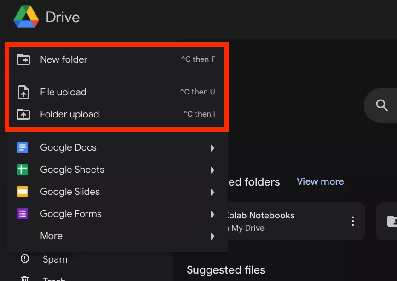Expand the More submenu
The image size is (397, 281).
click(213, 236)
